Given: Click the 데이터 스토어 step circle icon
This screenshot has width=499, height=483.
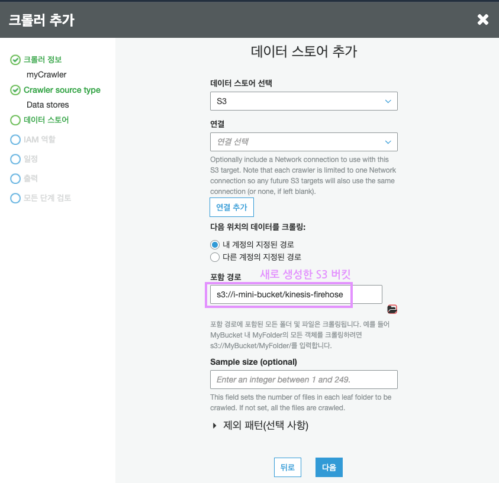Looking at the screenshot, I should (x=15, y=120).
